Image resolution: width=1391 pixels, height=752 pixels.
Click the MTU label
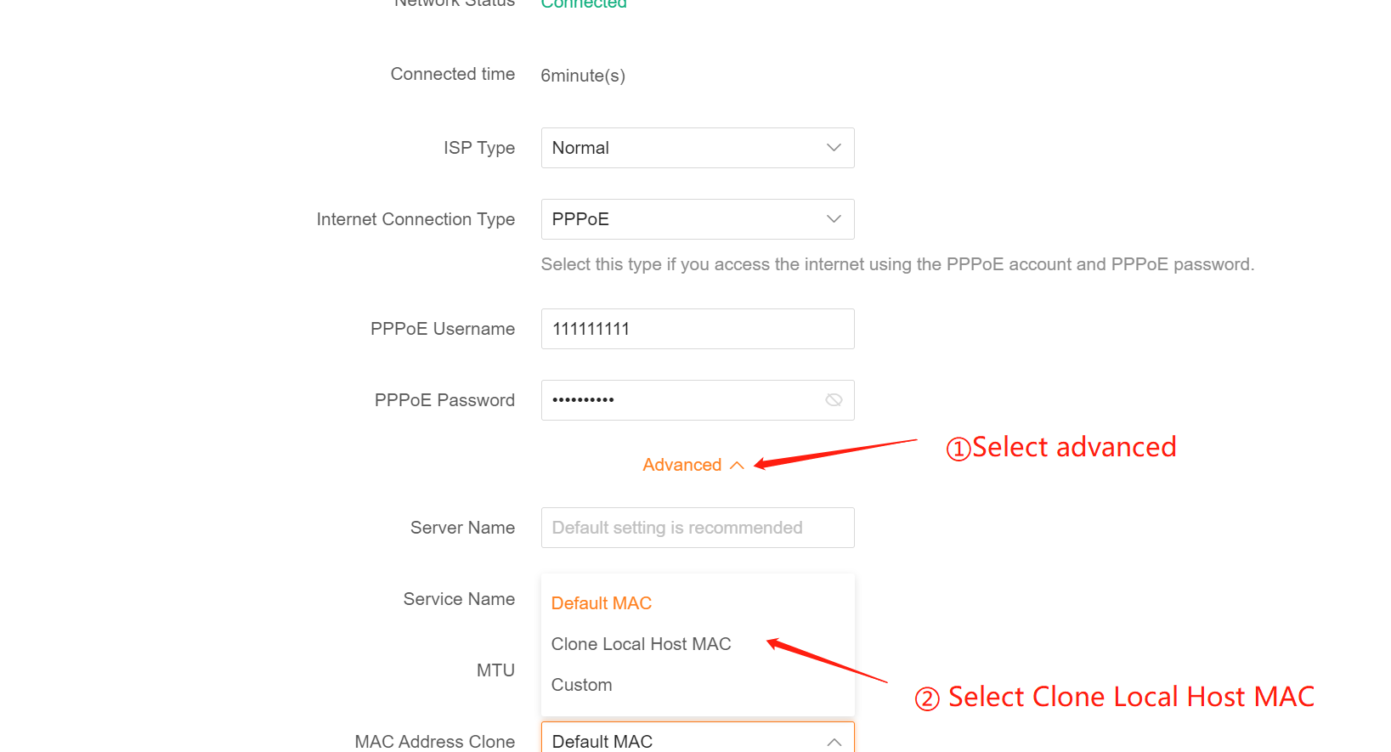(495, 670)
